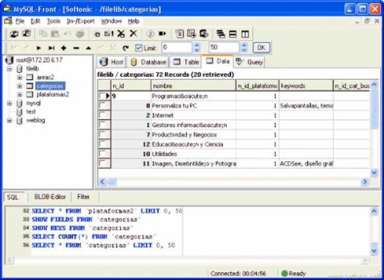Open the Im-/Export menu
Image resolution: width=384 pixels, height=280 pixels.
(81, 21)
